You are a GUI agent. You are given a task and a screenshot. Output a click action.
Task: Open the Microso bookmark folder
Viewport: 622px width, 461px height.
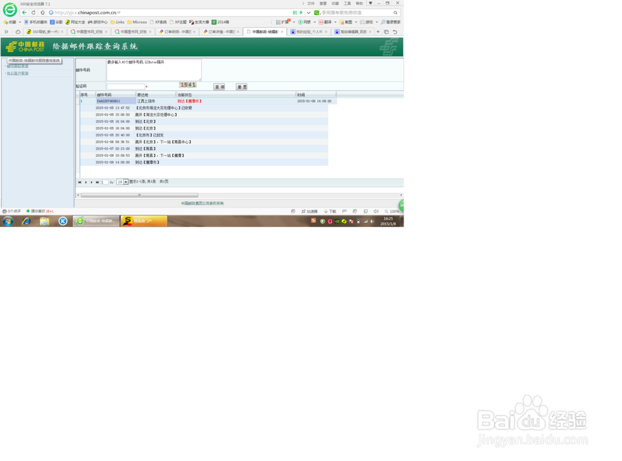tap(137, 22)
